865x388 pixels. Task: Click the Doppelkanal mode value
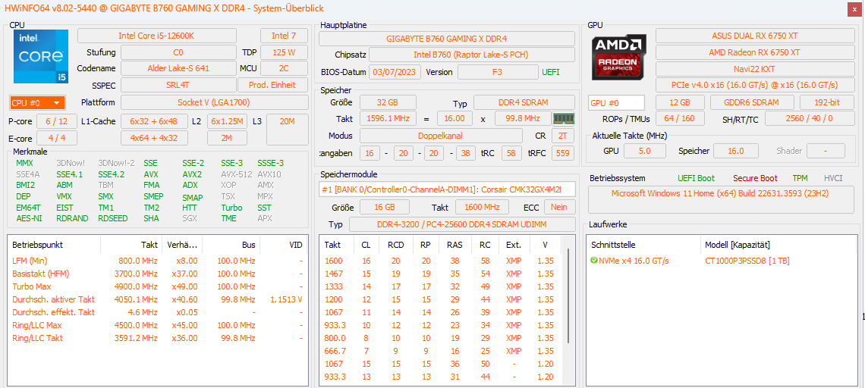coord(441,136)
